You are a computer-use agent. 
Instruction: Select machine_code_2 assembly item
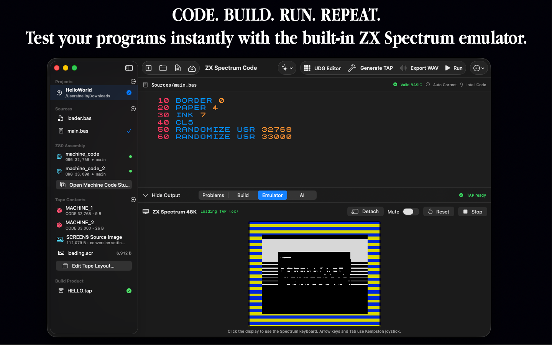pos(94,171)
